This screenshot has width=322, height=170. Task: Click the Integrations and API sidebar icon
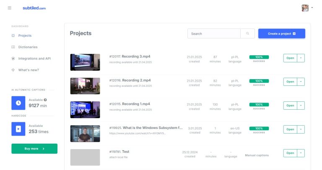[13, 59]
